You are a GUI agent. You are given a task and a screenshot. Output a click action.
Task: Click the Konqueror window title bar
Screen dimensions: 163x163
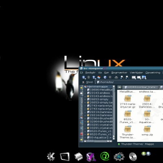click(121, 68)
